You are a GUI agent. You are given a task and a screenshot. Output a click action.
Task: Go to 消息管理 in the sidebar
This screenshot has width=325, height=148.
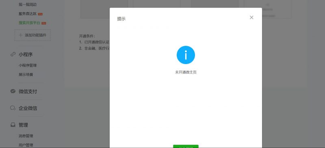[x=26, y=136]
